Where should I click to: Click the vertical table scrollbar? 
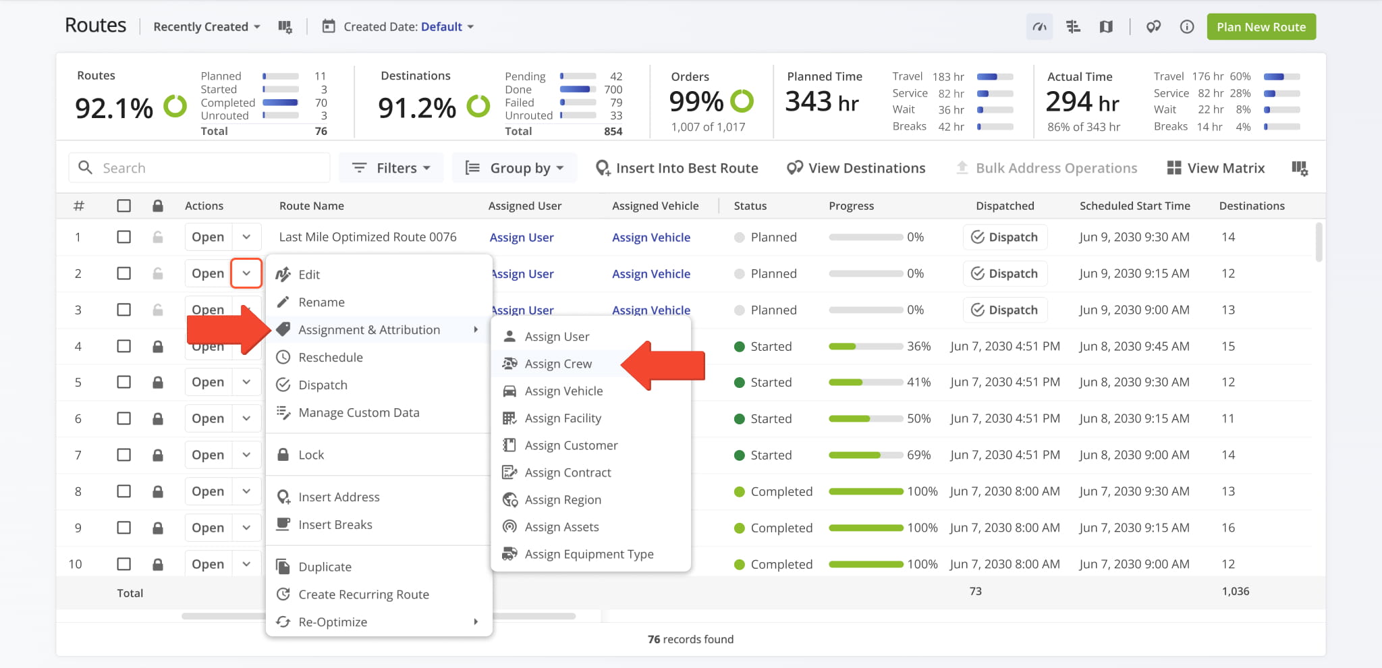click(1319, 243)
